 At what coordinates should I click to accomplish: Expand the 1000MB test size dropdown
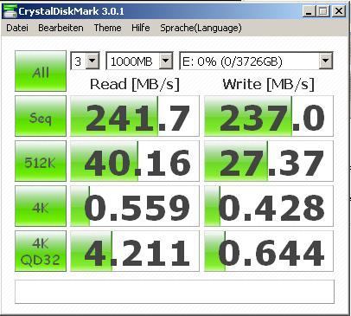click(x=166, y=61)
